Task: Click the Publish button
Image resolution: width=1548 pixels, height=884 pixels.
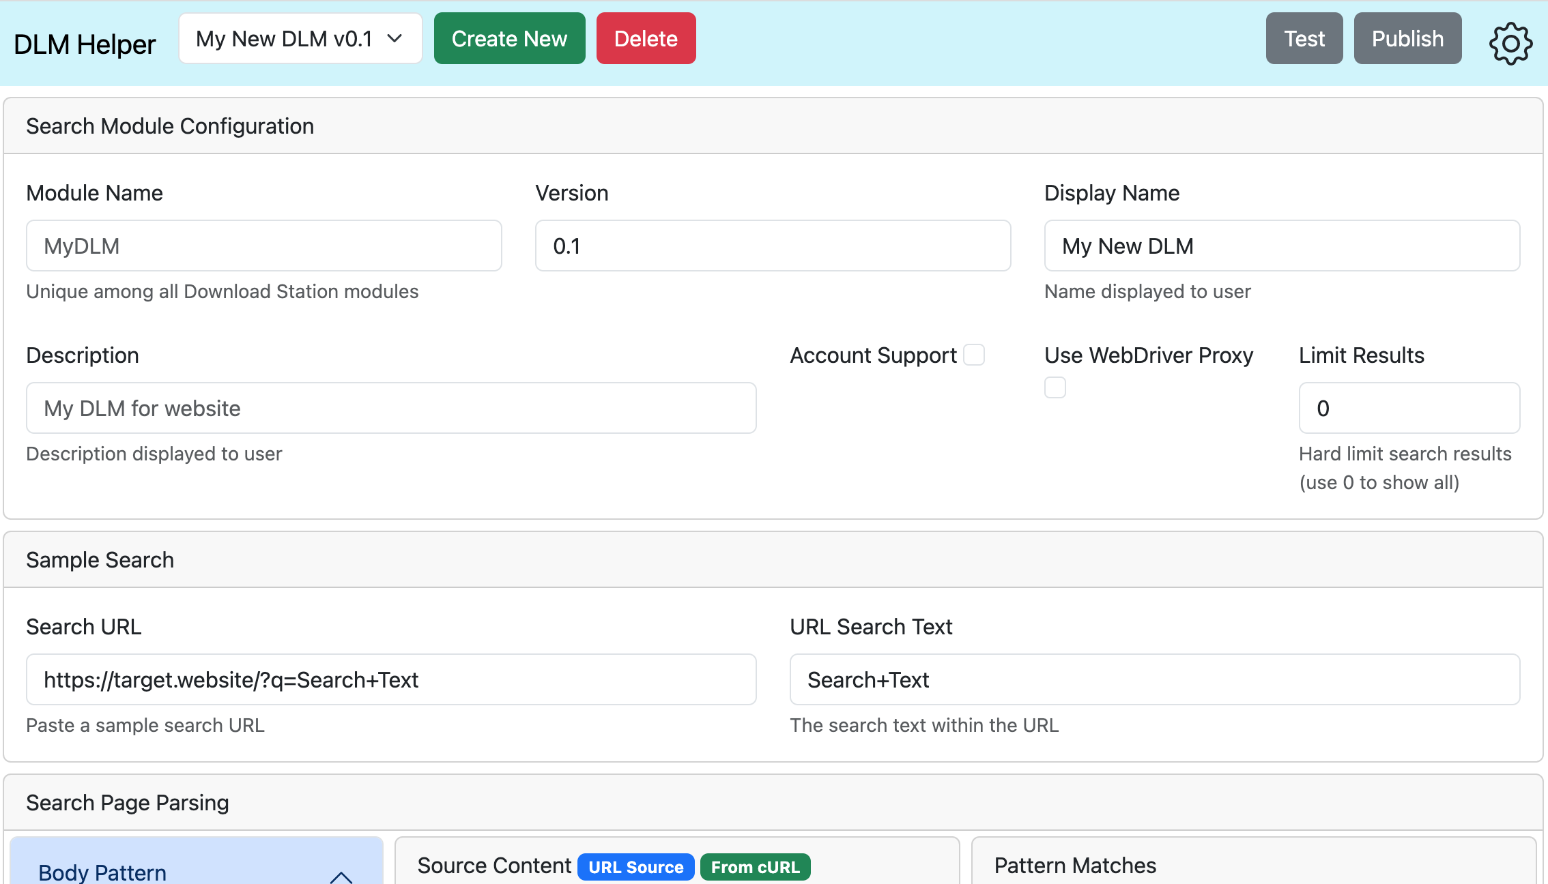Action: pyautogui.click(x=1407, y=39)
